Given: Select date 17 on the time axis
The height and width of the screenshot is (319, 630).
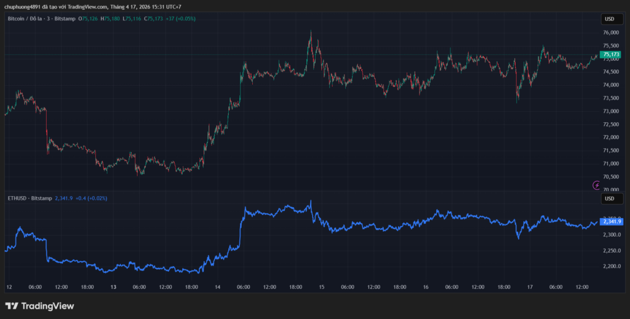Looking at the screenshot, I should click(x=529, y=287).
